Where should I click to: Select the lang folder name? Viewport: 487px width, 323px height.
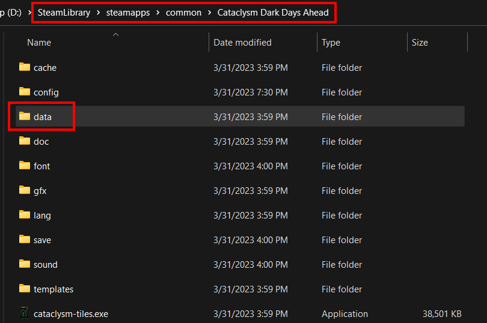point(42,215)
